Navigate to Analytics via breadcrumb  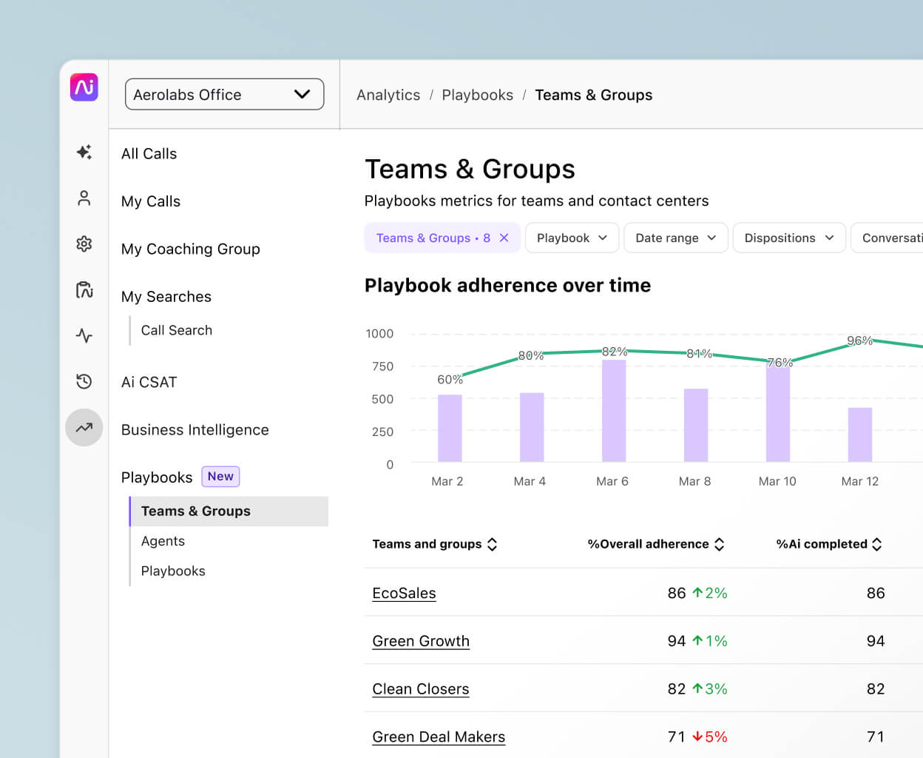pyautogui.click(x=388, y=95)
